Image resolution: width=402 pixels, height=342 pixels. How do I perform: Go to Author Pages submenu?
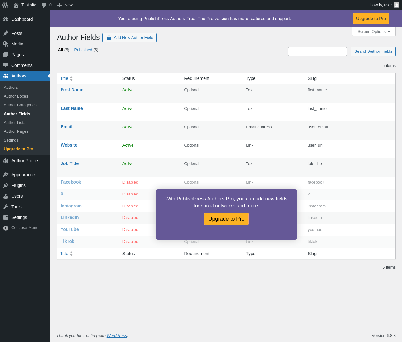(x=16, y=131)
